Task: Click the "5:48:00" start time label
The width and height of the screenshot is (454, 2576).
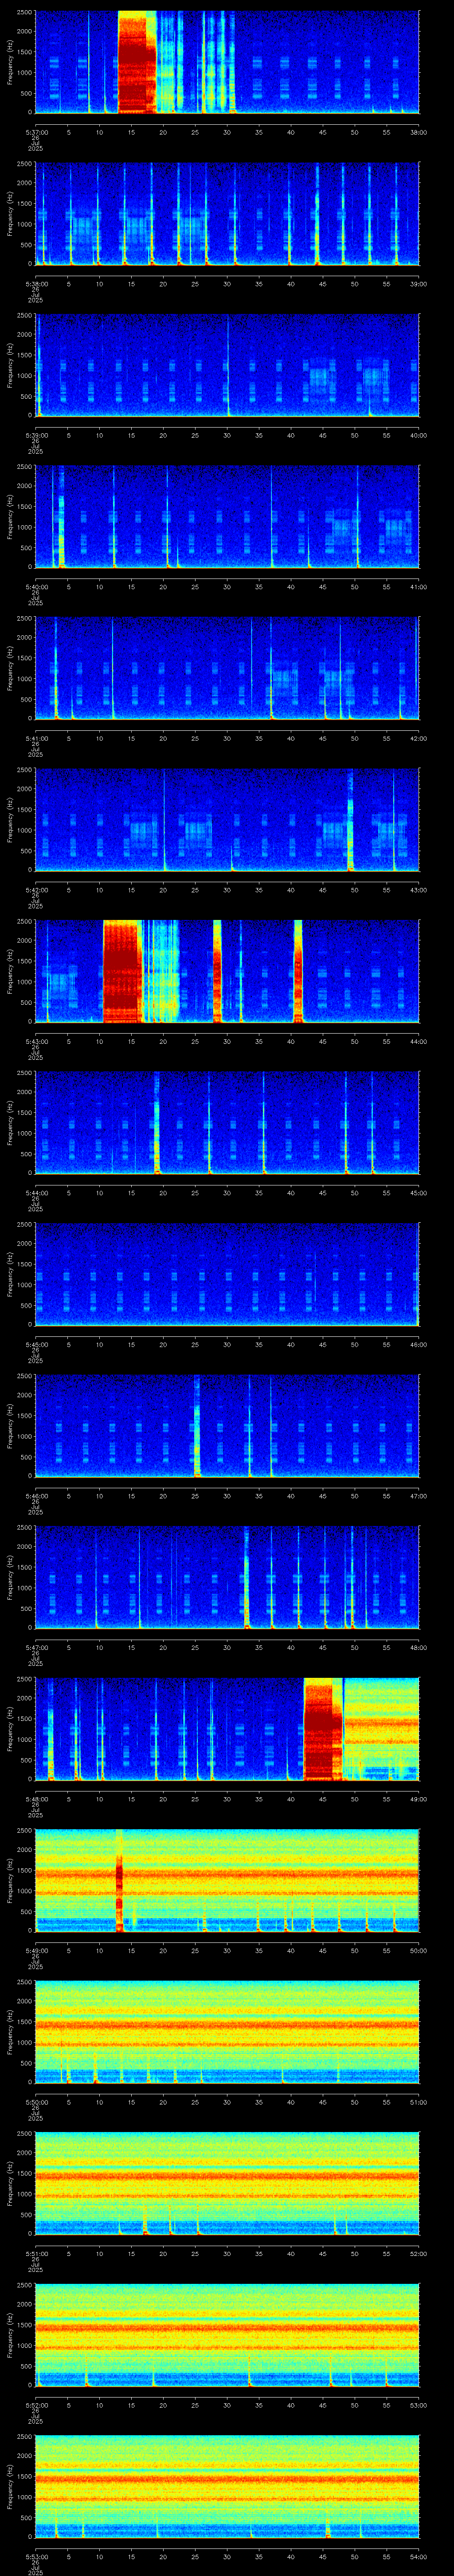Action: (x=36, y=1799)
